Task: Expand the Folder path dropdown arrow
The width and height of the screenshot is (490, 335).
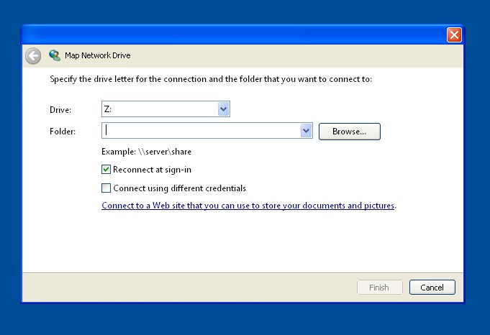Action: (x=307, y=131)
